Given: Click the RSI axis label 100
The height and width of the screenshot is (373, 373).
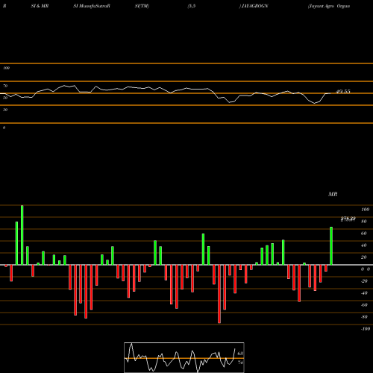Looking at the screenshot, I should [7, 68].
